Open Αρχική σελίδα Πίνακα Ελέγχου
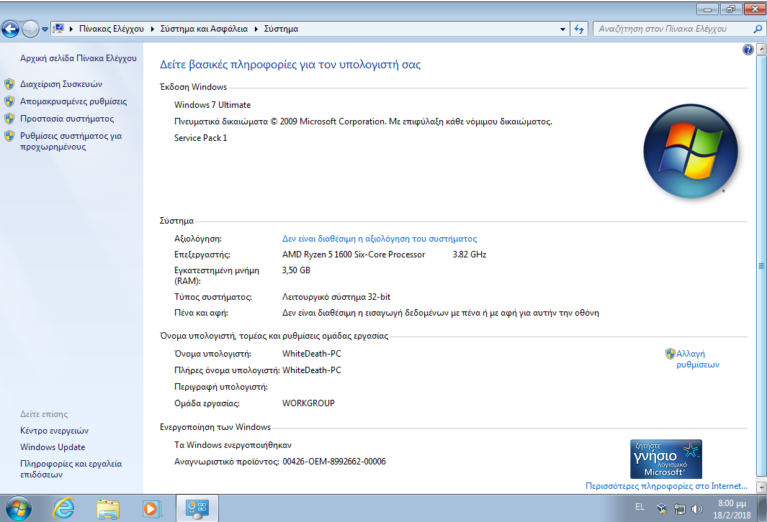 (79, 58)
